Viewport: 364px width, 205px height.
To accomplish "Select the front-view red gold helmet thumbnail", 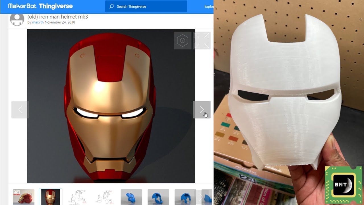I will [51, 197].
